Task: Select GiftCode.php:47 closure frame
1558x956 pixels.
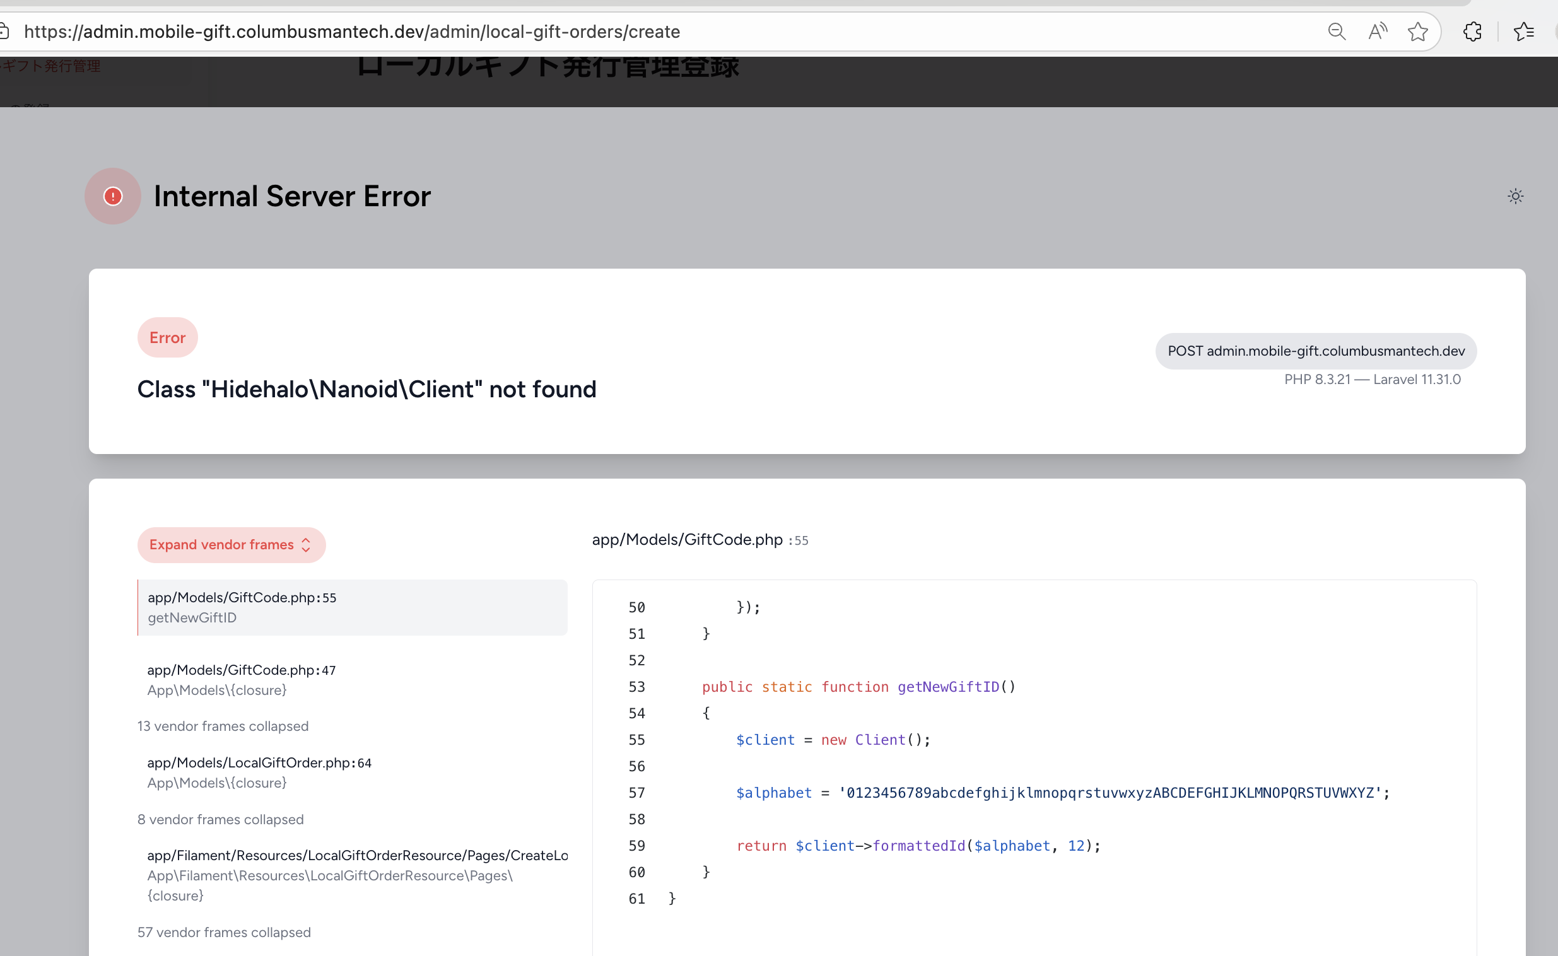Action: point(351,680)
